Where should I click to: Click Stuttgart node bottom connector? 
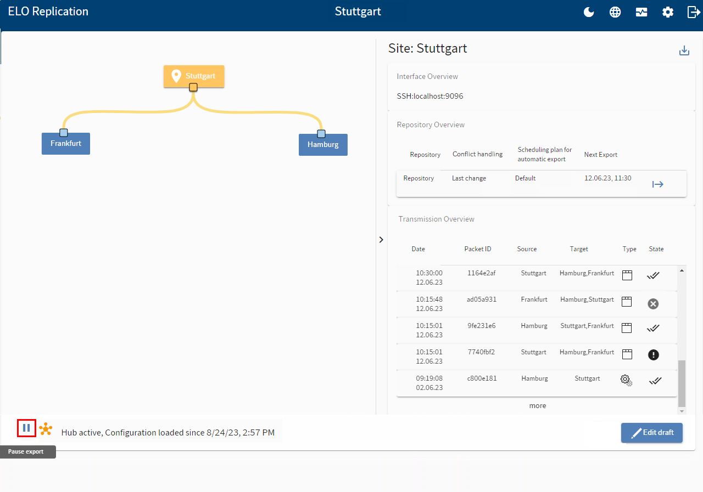(193, 87)
